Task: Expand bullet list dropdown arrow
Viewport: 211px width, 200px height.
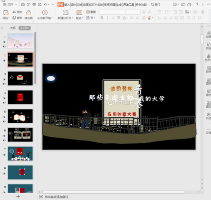Action: click(162, 12)
